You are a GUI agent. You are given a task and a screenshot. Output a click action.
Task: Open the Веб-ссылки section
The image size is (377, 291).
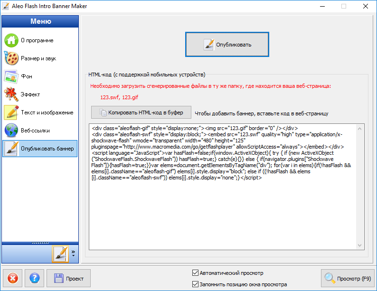[40, 131]
